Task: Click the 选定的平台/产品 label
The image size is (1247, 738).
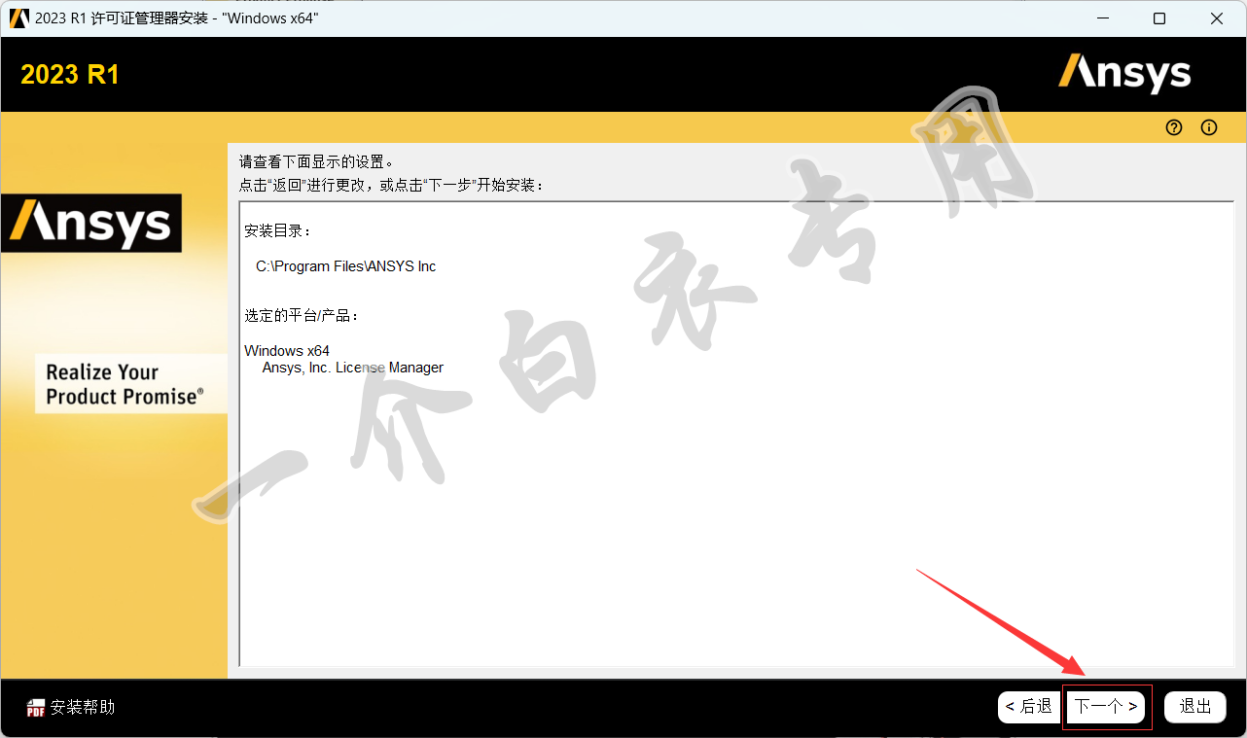Action: tap(302, 316)
